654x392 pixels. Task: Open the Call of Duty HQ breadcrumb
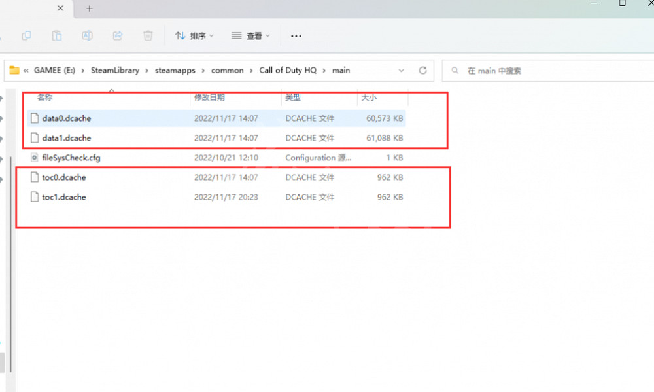[x=288, y=70]
